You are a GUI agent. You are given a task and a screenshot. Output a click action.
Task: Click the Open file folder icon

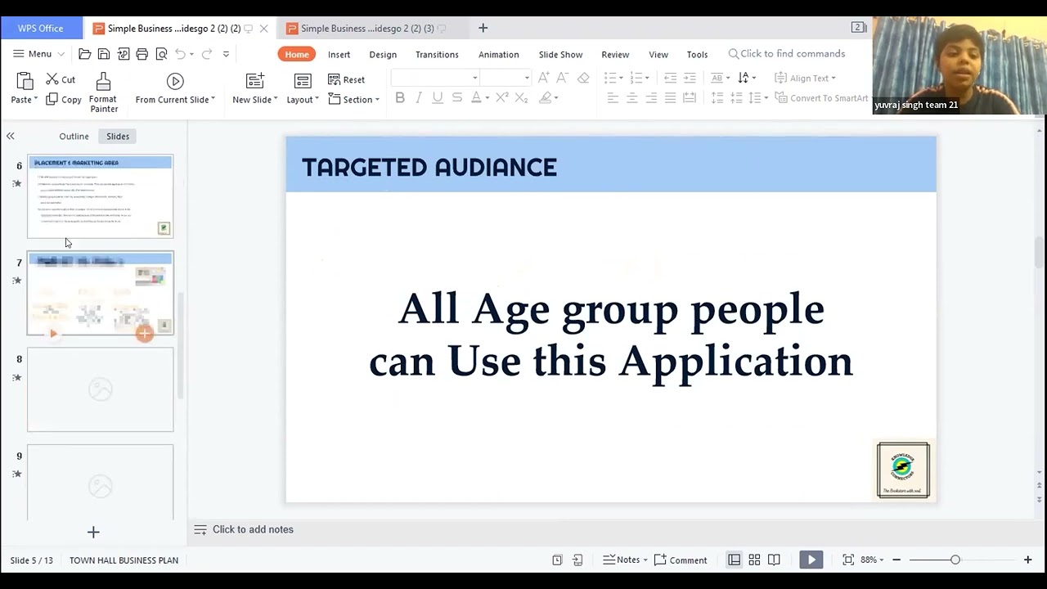(x=85, y=54)
